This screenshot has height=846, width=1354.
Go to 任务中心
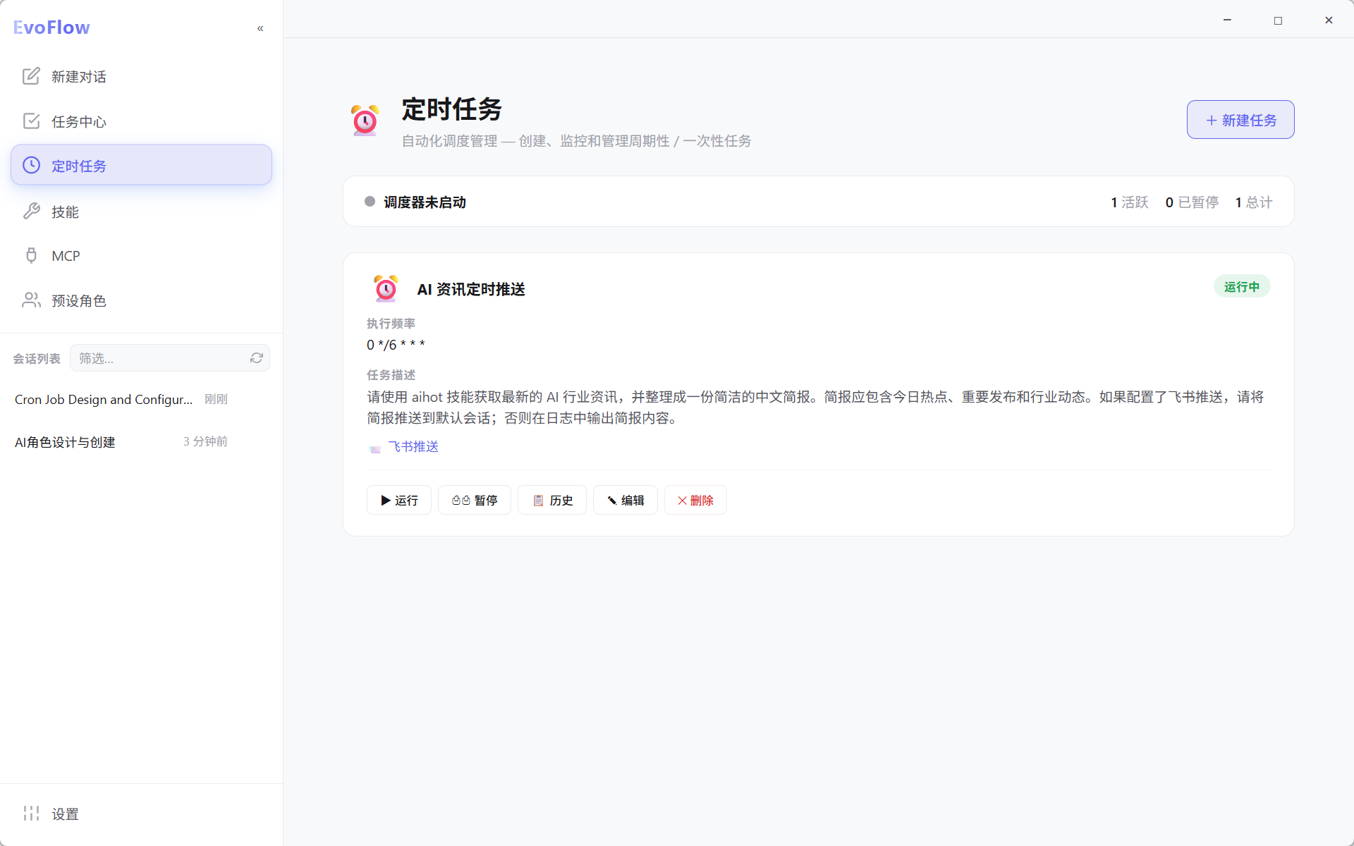141,121
